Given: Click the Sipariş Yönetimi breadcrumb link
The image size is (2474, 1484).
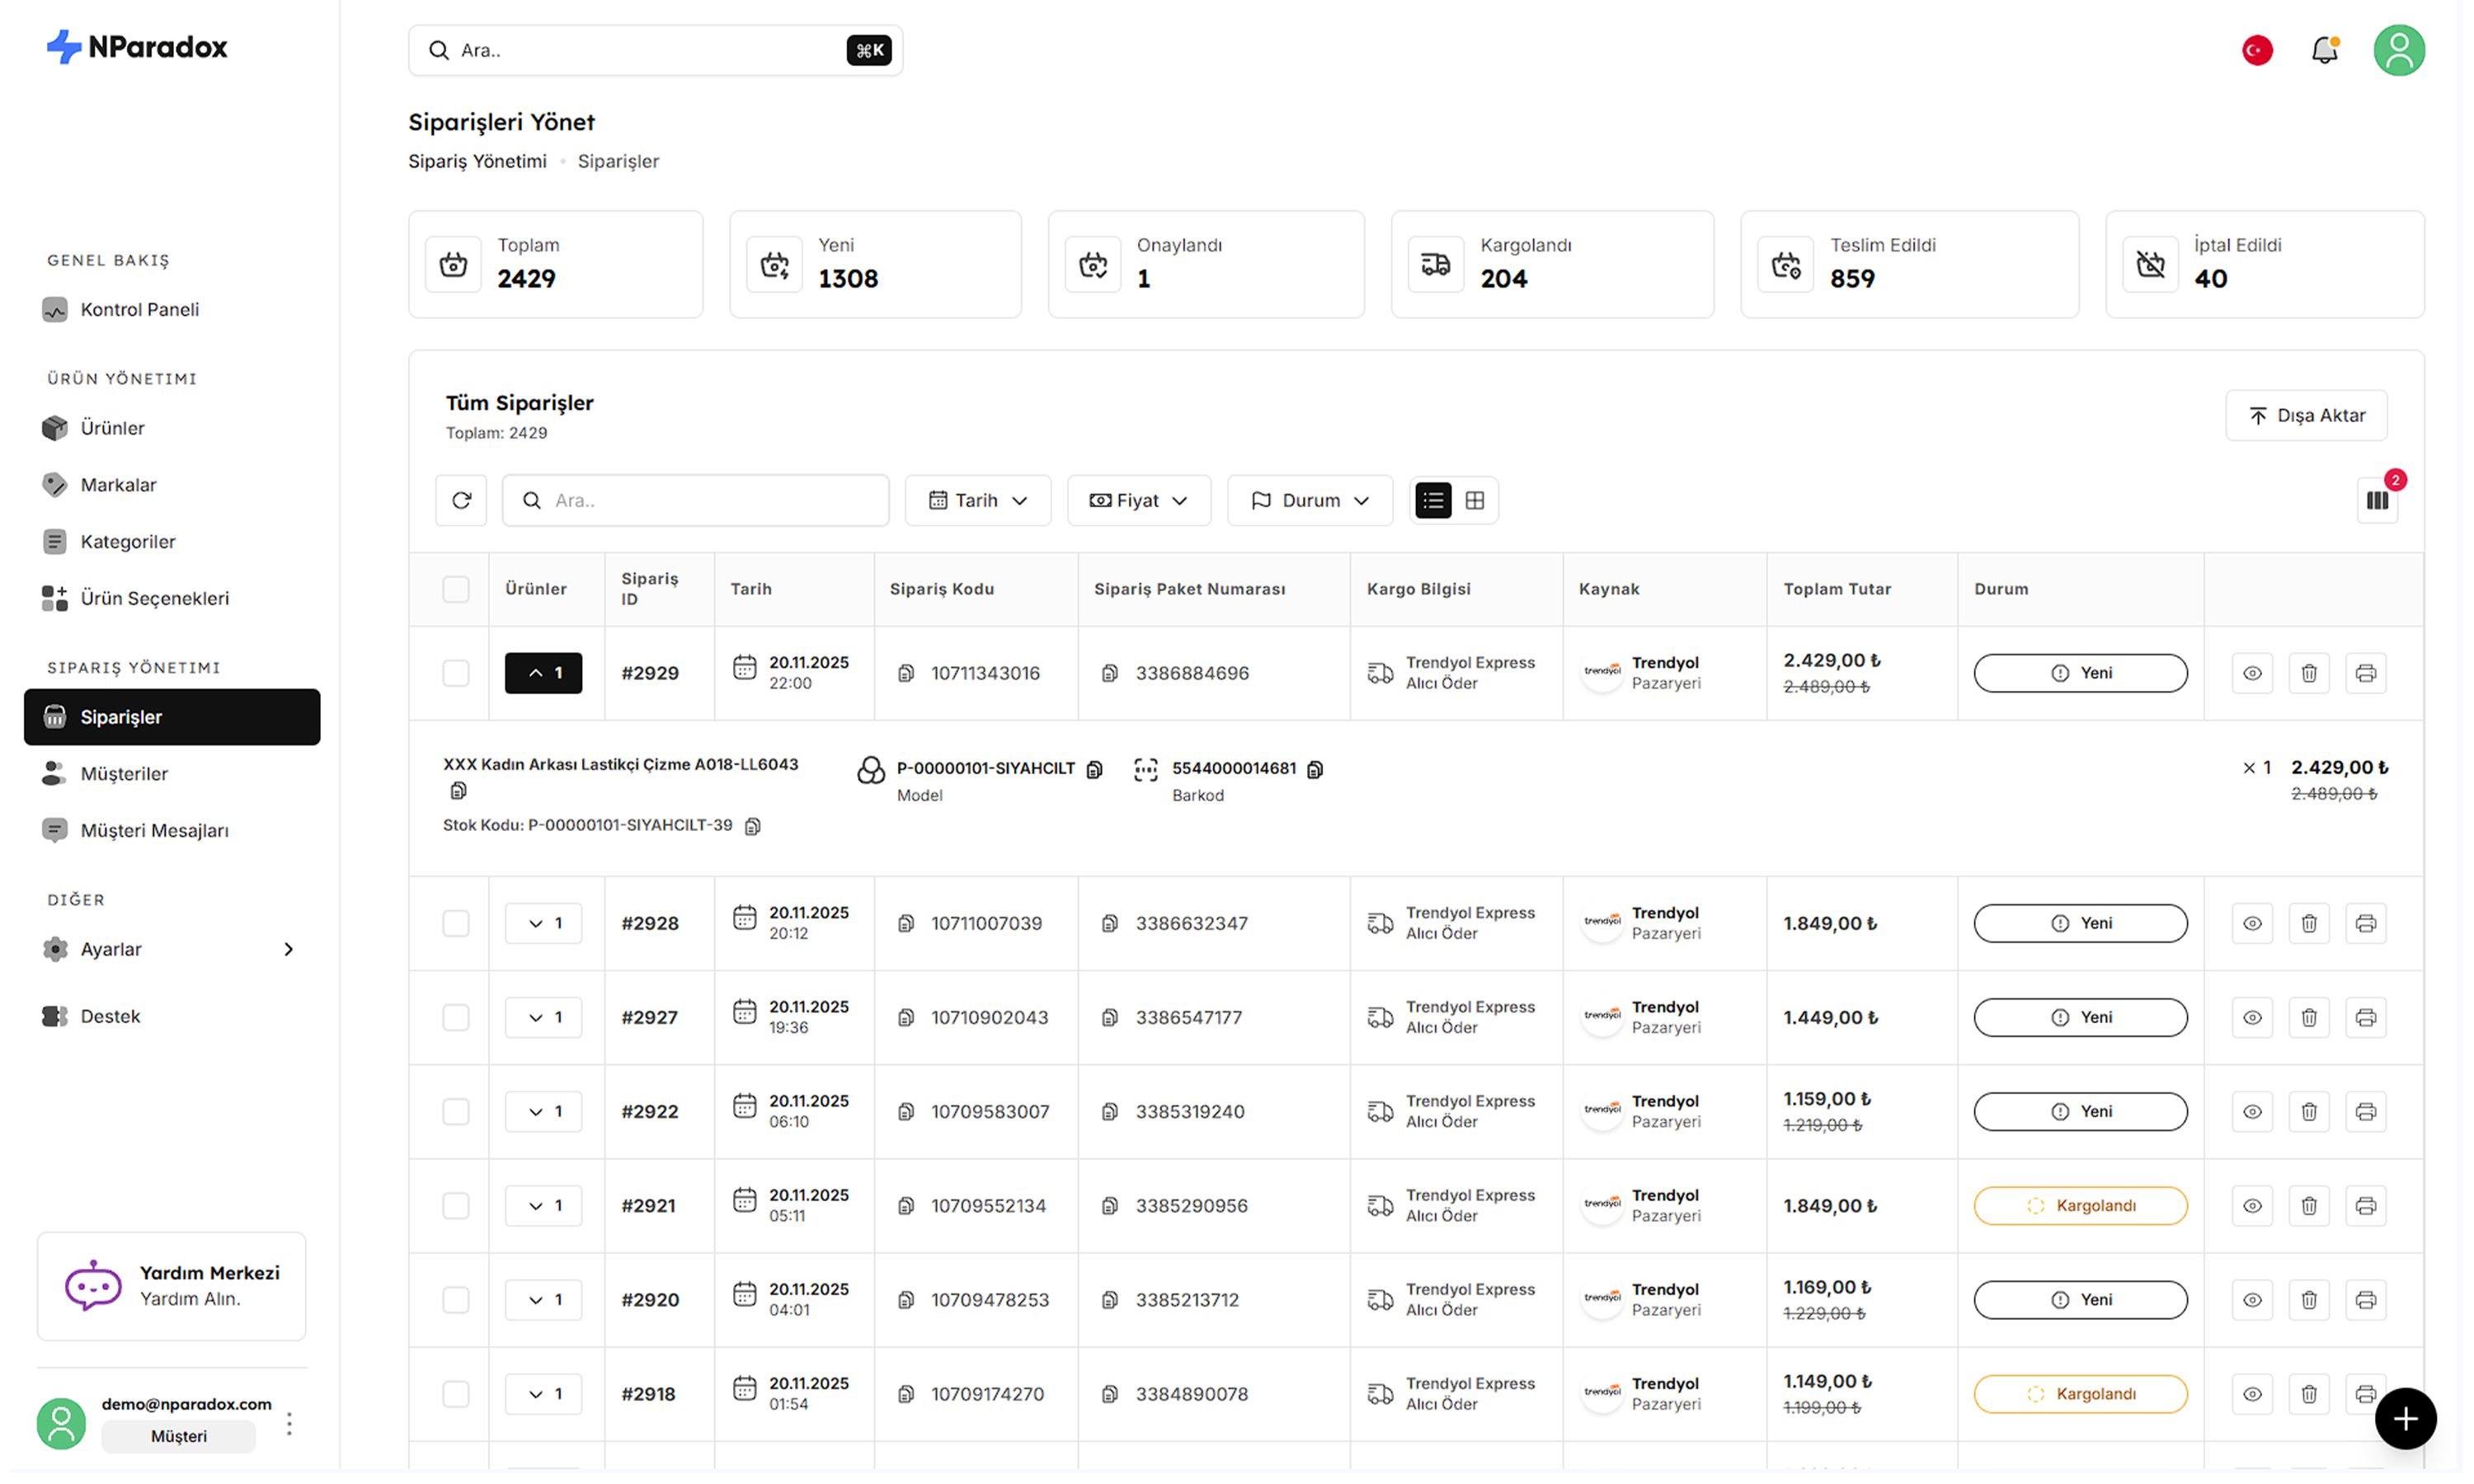Looking at the screenshot, I should tap(477, 161).
